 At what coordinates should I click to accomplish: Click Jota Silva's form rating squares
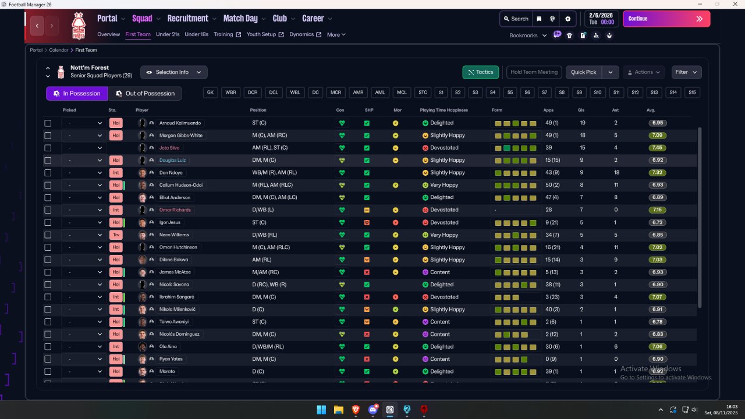click(x=516, y=148)
